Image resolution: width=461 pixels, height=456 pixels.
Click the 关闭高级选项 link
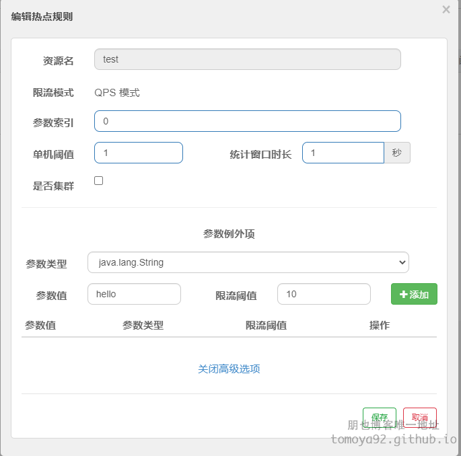[x=229, y=369]
